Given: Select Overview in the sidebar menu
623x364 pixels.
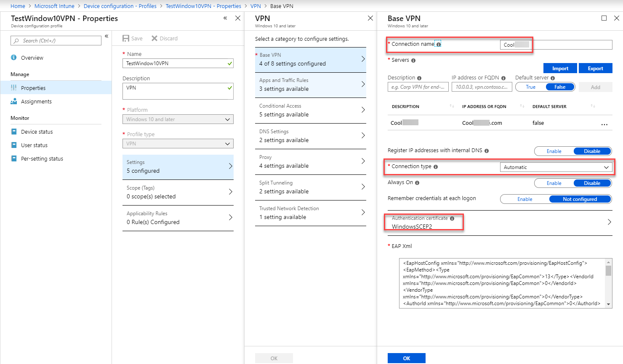Looking at the screenshot, I should pos(56,58).
